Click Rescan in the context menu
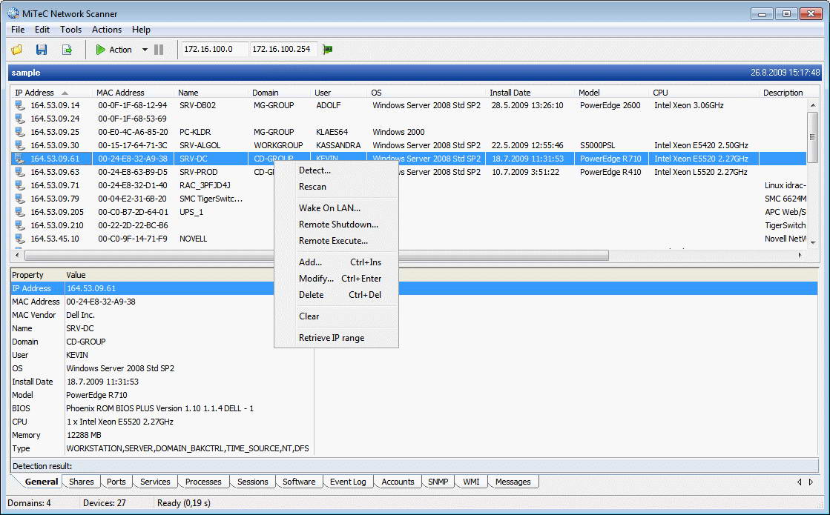The height and width of the screenshot is (515, 830). point(312,187)
